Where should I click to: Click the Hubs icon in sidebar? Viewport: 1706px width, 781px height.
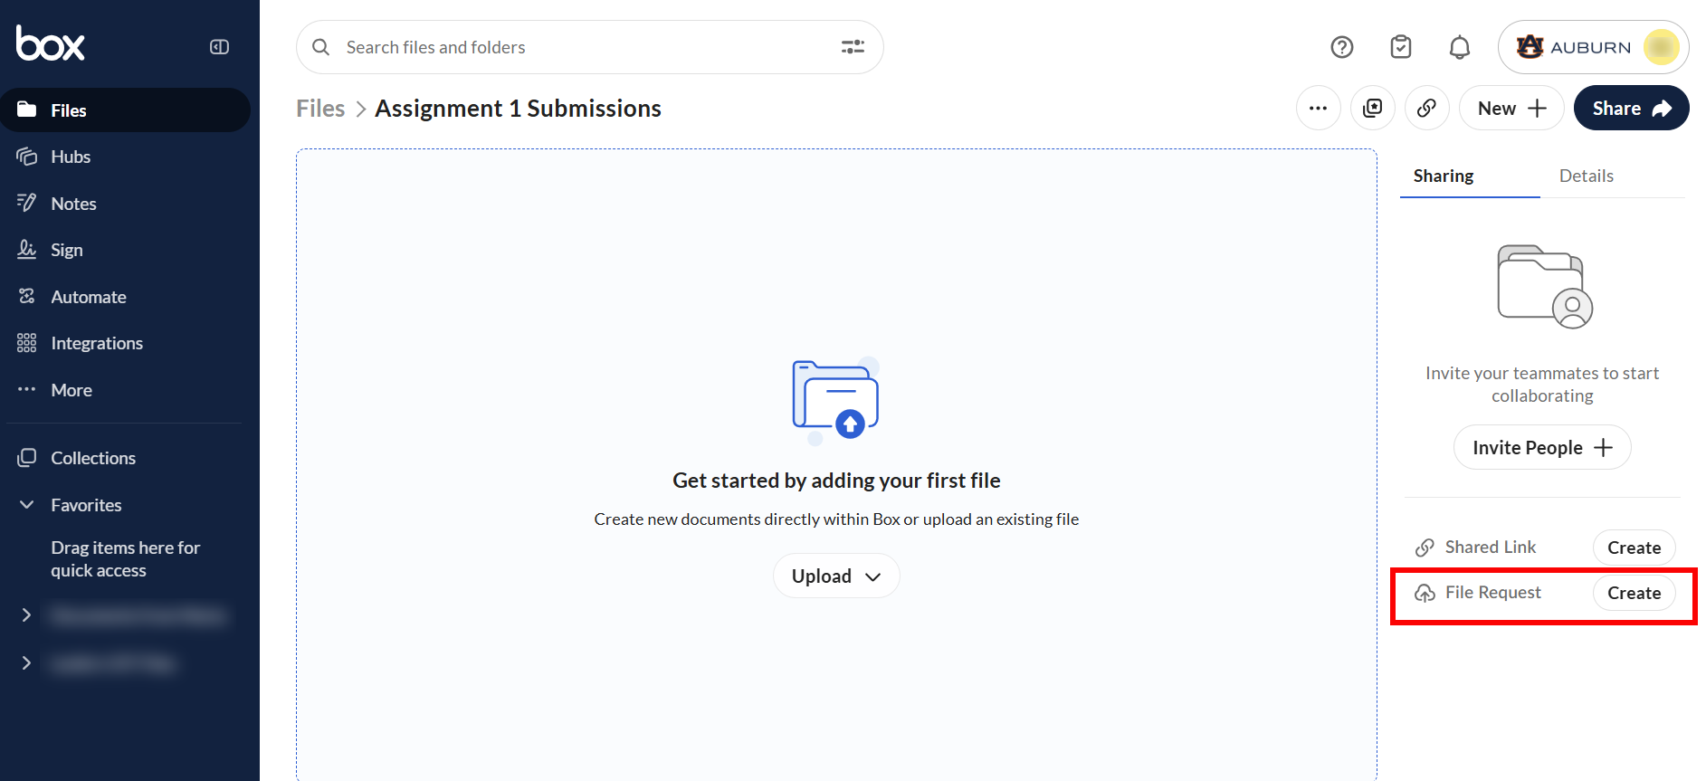[27, 157]
